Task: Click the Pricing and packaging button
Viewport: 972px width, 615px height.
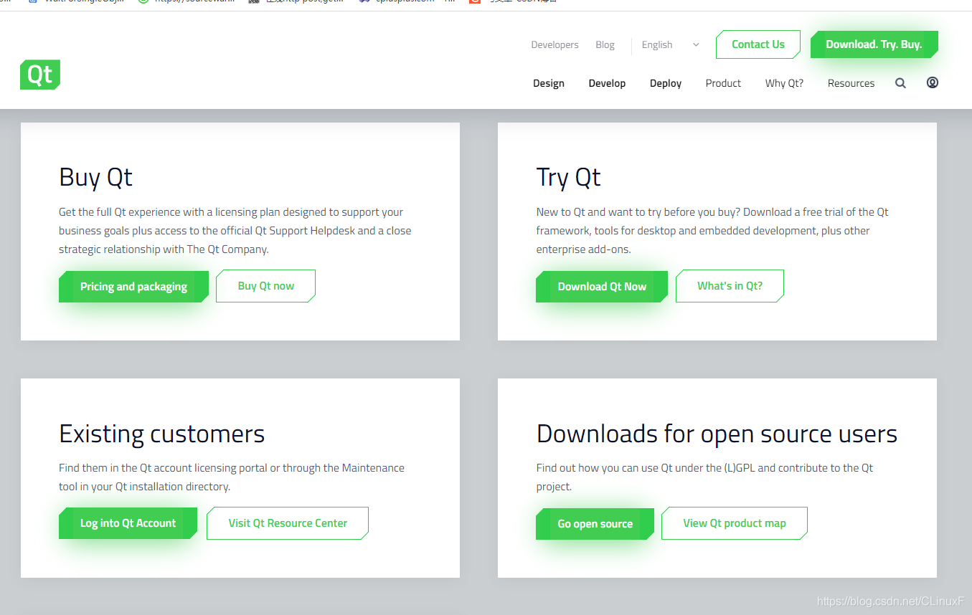Action: (x=133, y=287)
